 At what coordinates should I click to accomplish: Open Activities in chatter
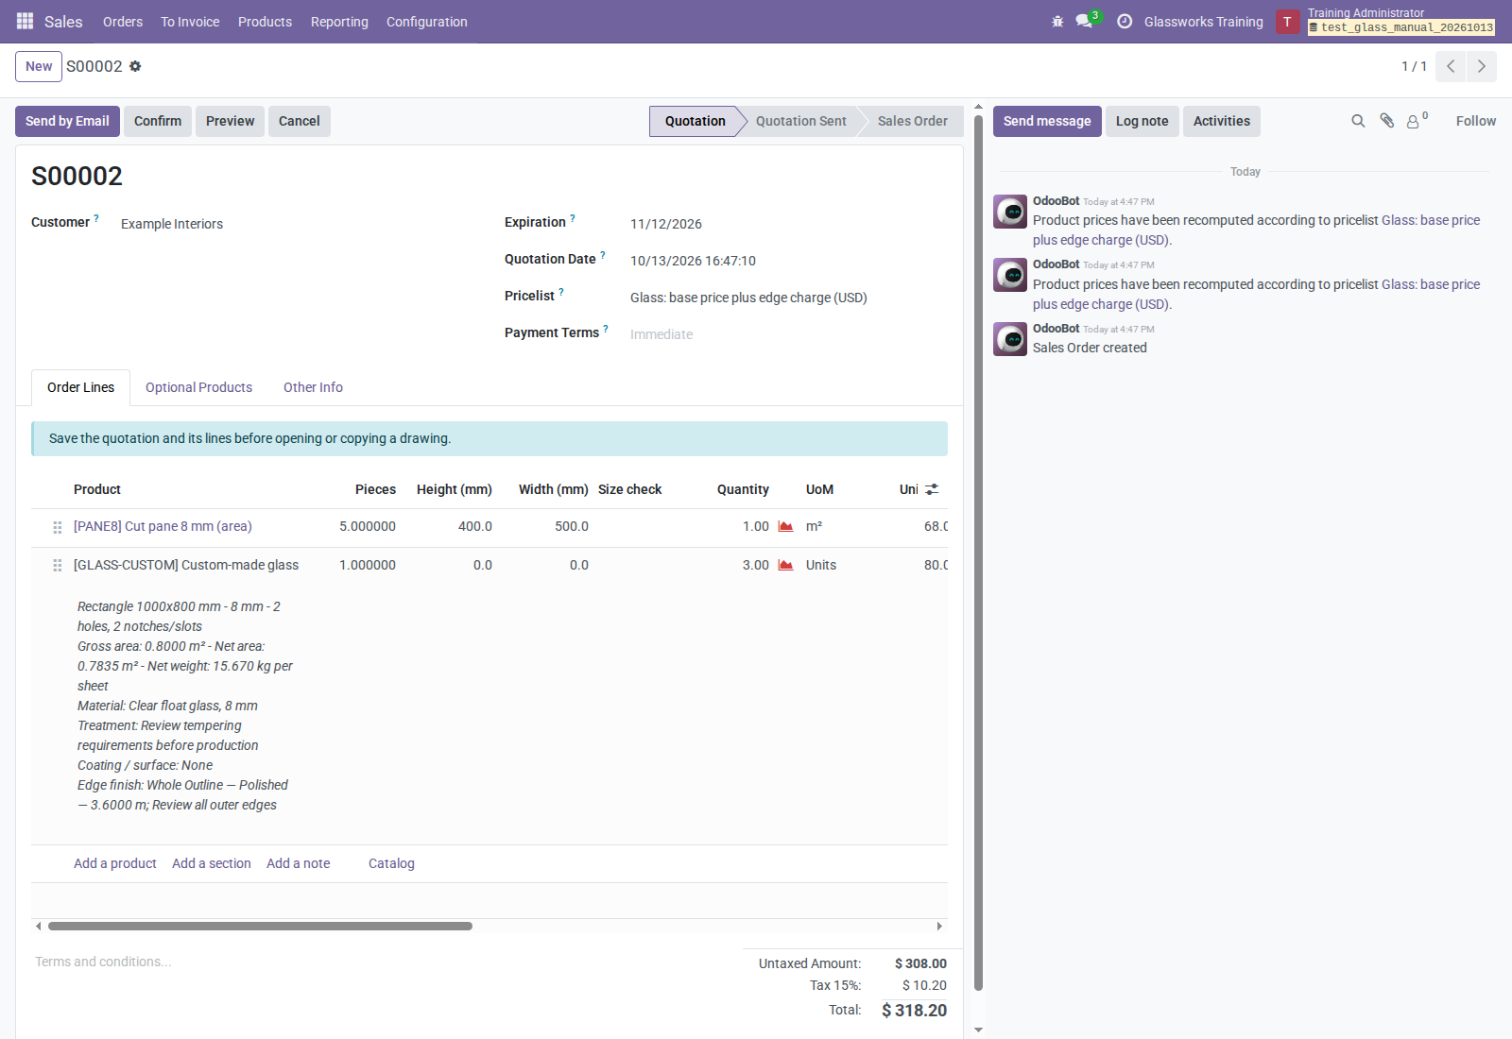pos(1221,121)
